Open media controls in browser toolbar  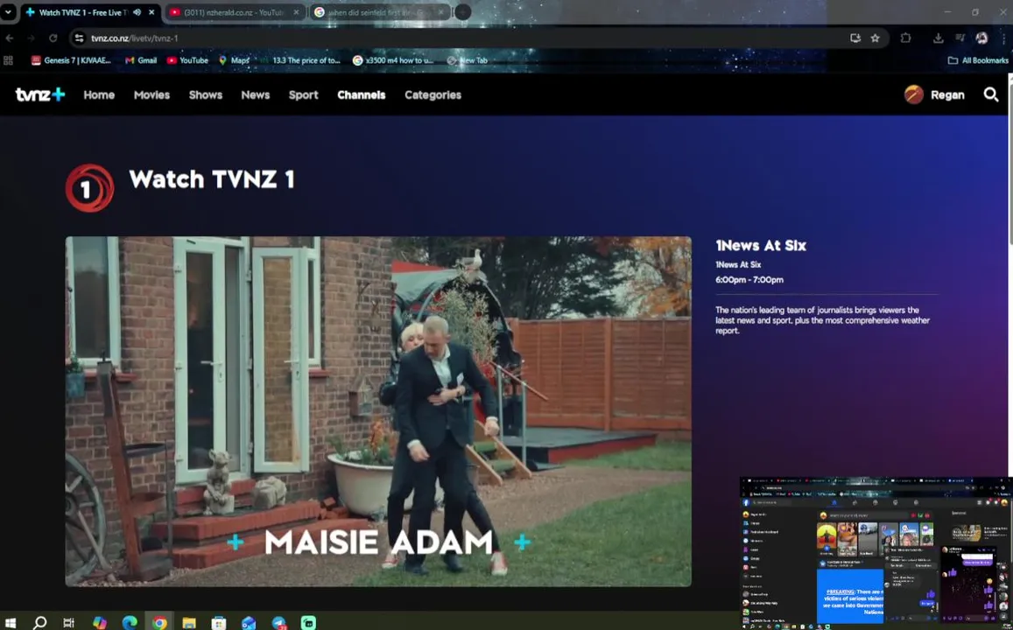[x=960, y=38]
